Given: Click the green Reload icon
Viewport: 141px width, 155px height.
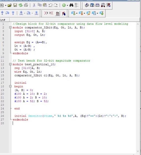Looking at the screenshot, I should [20, 5].
